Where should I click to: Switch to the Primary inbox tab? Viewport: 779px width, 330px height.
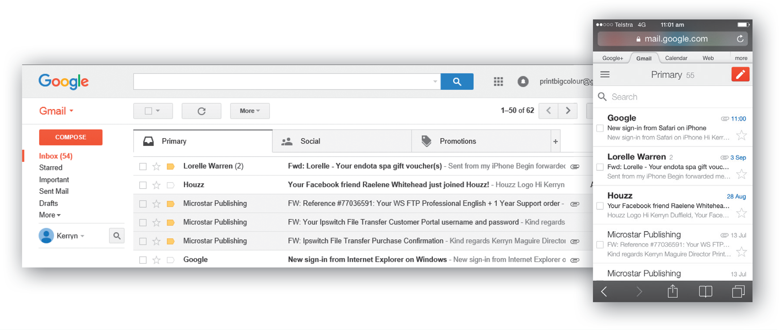[203, 141]
